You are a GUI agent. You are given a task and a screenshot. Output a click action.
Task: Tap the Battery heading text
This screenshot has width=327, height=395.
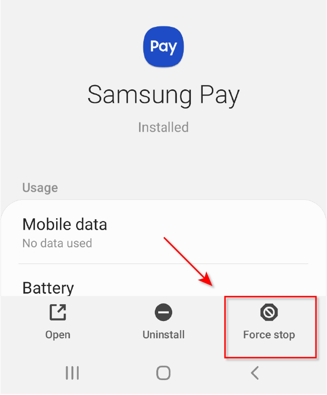pyautogui.click(x=48, y=288)
